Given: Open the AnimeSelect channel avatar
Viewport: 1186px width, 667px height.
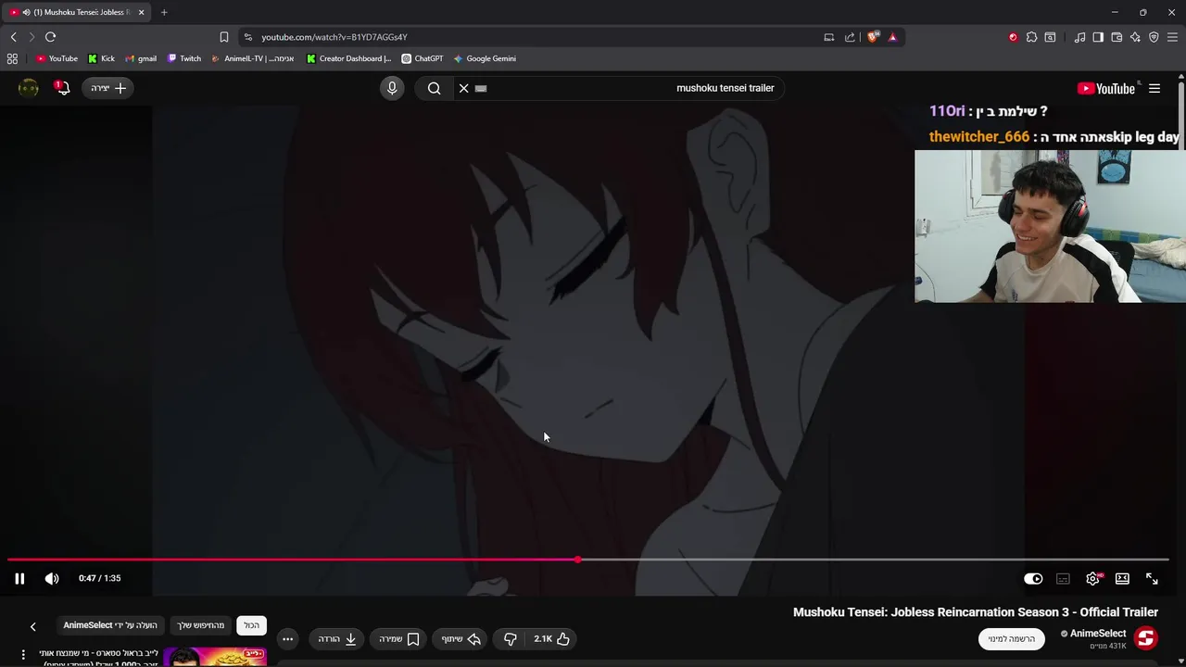Looking at the screenshot, I should pyautogui.click(x=1146, y=638).
